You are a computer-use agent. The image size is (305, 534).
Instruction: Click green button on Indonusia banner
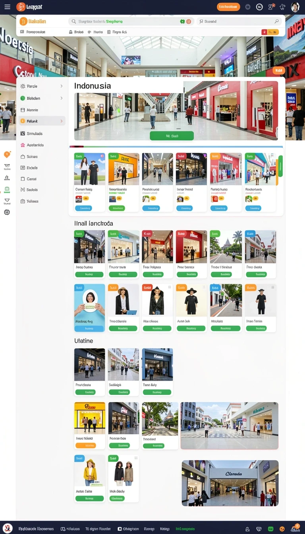point(172,136)
